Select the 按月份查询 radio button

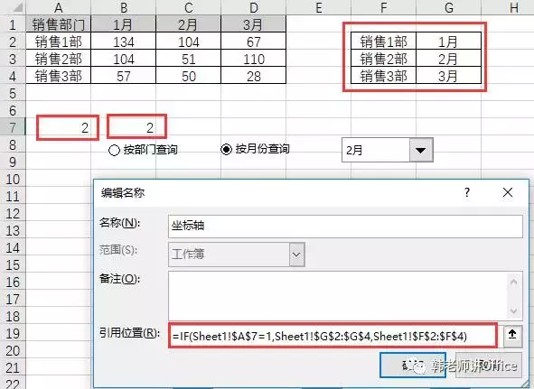[x=226, y=149]
